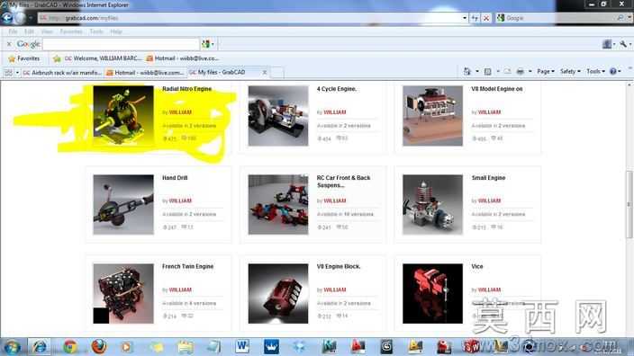Open the Welcome, WILLIAM favorites link
The height and width of the screenshot is (356, 634).
pos(103,58)
